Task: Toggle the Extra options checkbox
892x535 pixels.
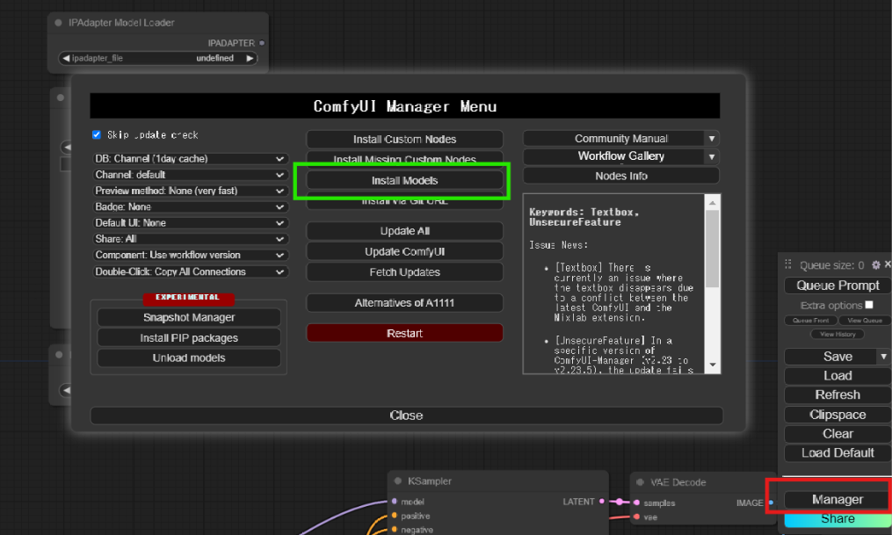Action: coord(868,306)
